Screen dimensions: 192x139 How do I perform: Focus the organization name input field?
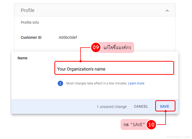[x=114, y=69]
